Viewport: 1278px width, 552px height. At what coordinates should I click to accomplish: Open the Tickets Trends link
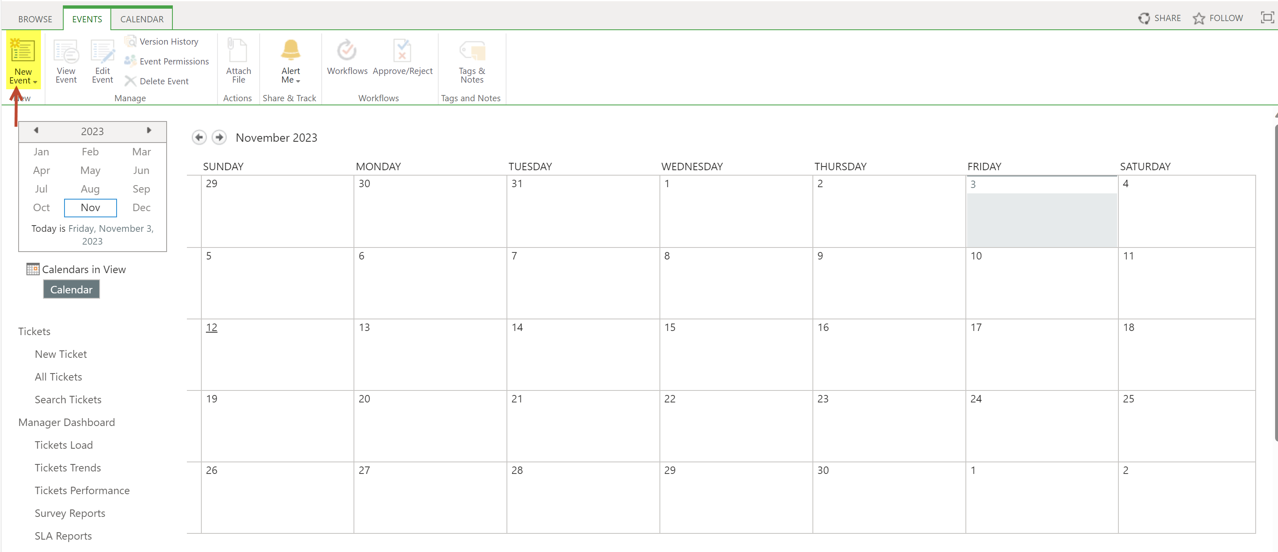pyautogui.click(x=67, y=468)
